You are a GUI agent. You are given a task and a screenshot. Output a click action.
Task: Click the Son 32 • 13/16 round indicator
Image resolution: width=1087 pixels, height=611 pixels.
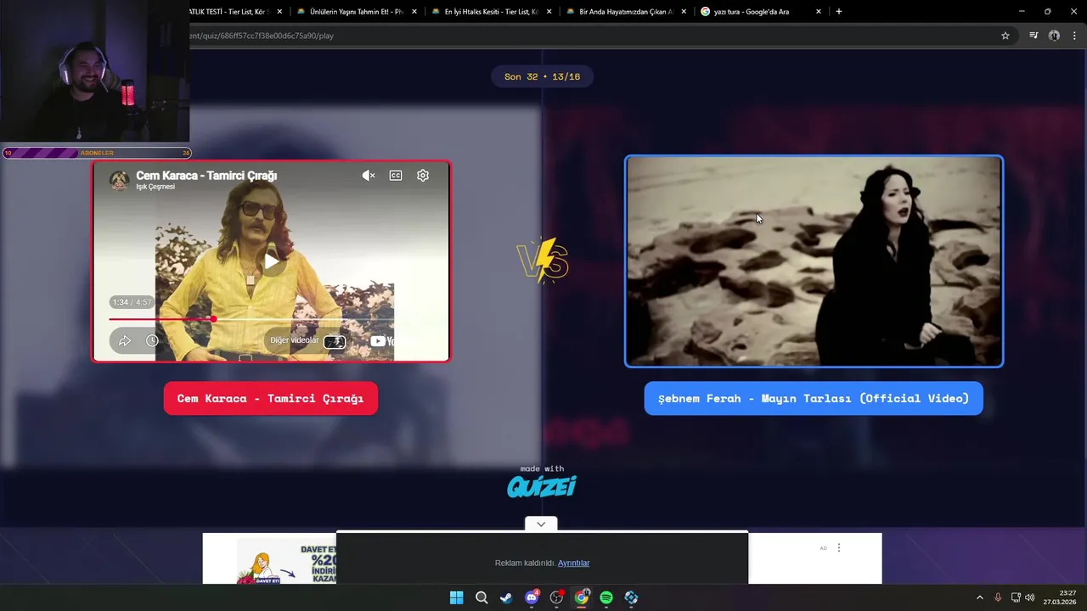[x=542, y=76]
